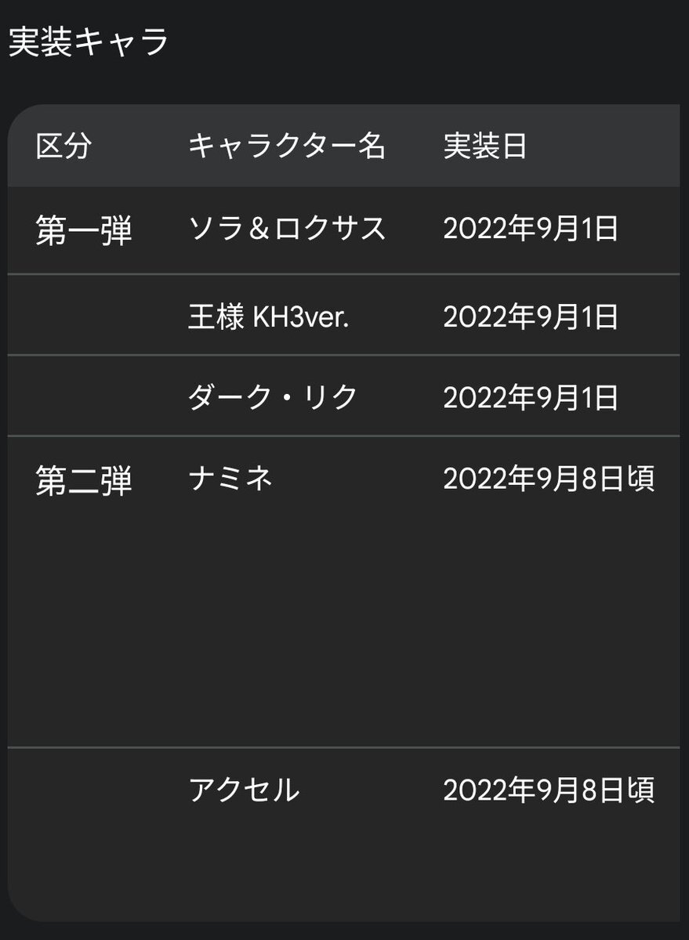Select the ダーク・リク character name
This screenshot has height=940, width=689.
(x=273, y=397)
